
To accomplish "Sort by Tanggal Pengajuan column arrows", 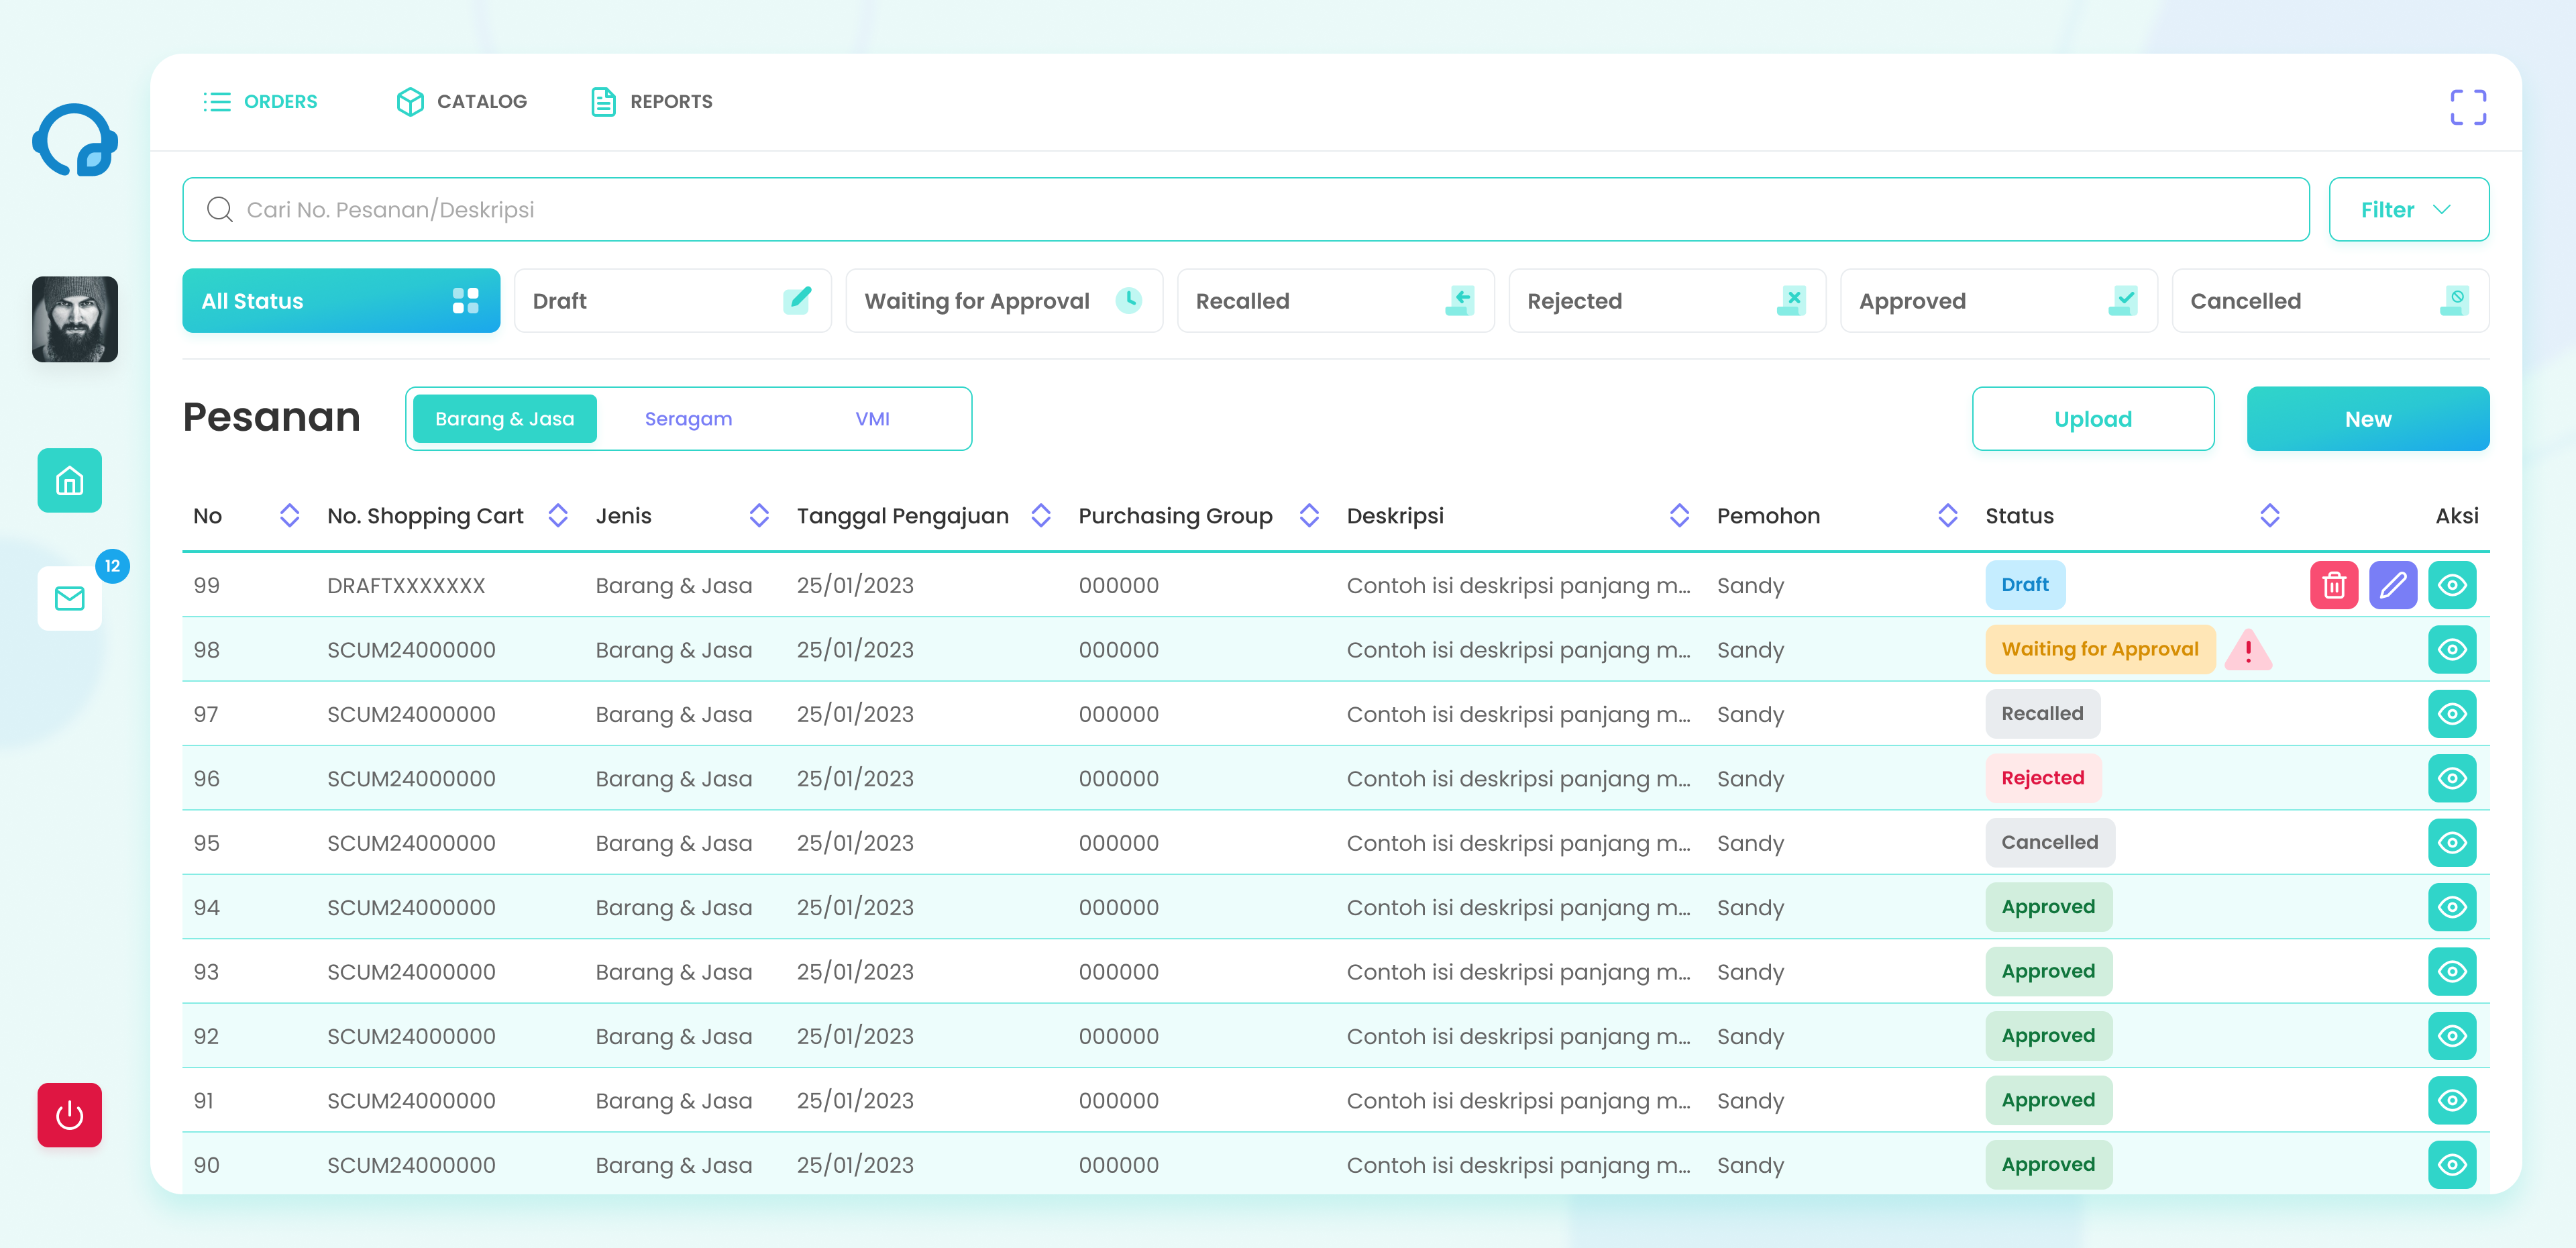I will [1040, 516].
